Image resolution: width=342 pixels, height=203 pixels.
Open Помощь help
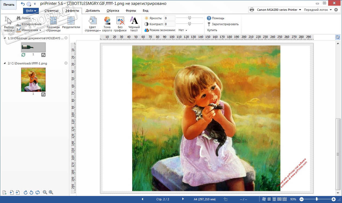point(216,18)
